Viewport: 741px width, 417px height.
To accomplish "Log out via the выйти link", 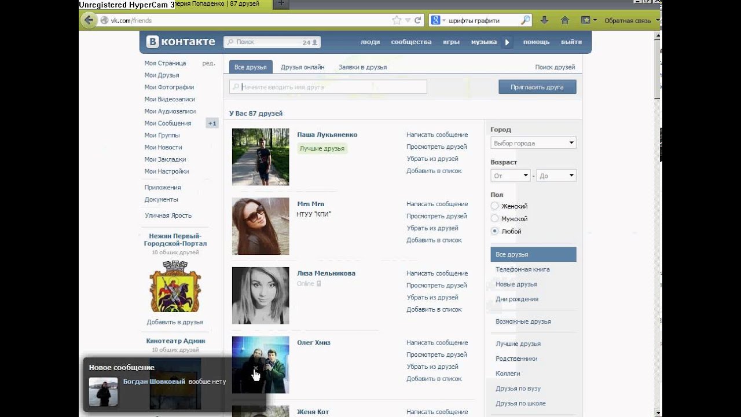I will pyautogui.click(x=571, y=42).
